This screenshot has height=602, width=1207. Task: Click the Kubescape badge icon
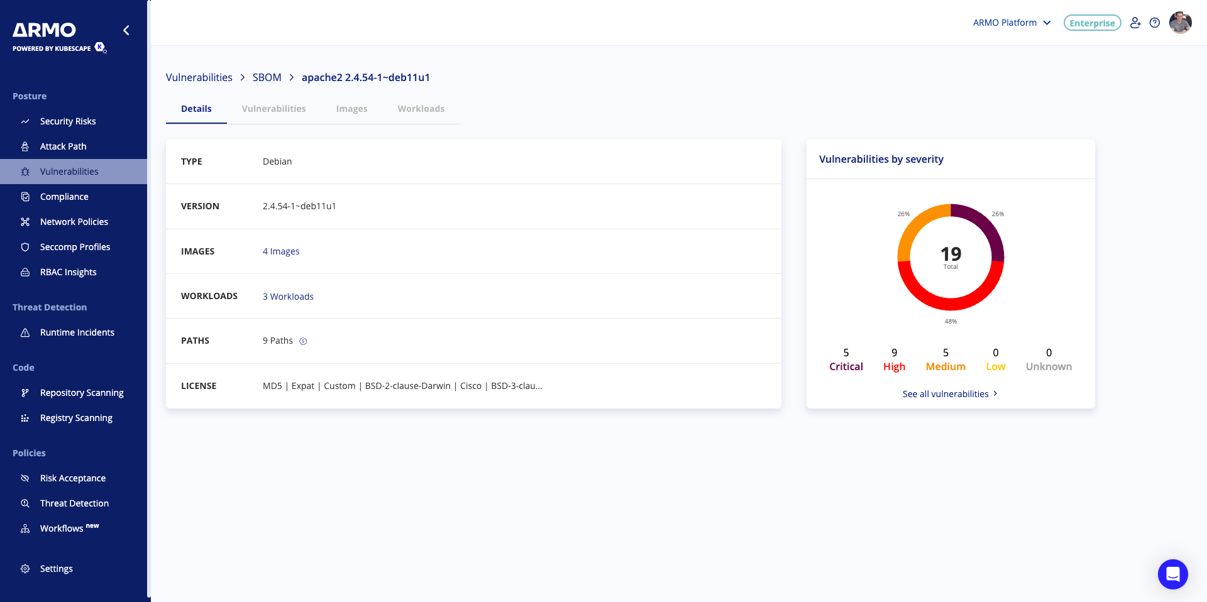100,48
